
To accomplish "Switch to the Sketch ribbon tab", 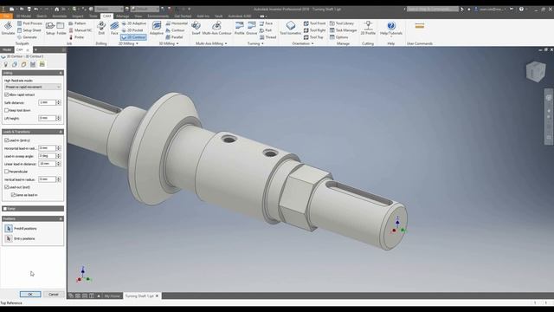I will [42, 16].
